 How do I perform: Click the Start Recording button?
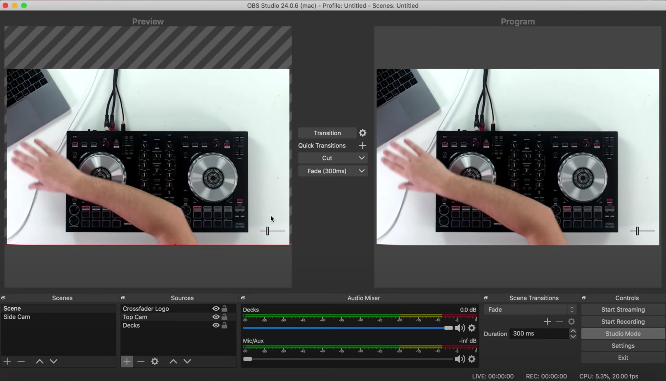pos(623,322)
